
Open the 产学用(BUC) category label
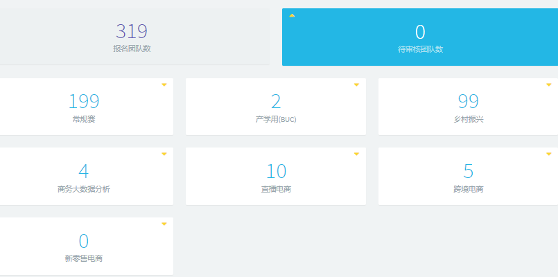click(x=276, y=119)
